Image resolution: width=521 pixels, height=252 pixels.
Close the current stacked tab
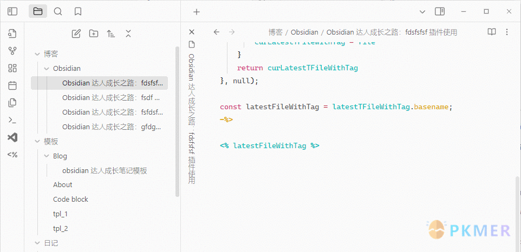(x=191, y=32)
